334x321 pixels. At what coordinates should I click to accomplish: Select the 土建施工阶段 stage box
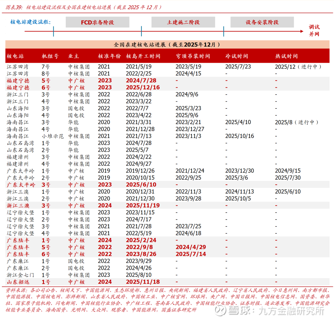click(183, 22)
